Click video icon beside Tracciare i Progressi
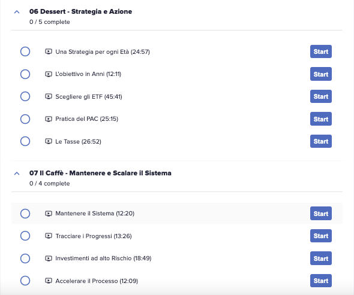354x295 pixels. coord(49,236)
